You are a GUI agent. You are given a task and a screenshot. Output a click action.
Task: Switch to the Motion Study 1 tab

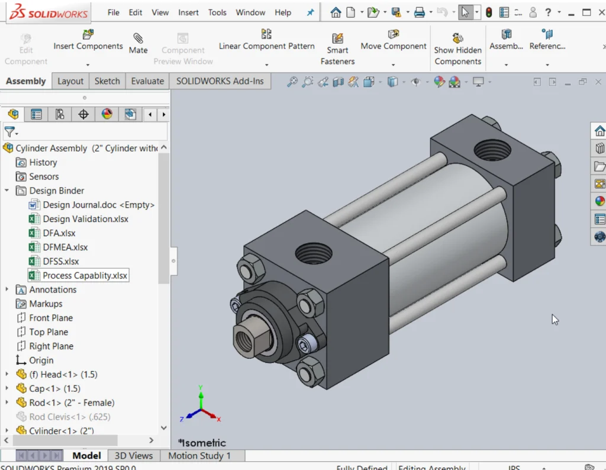pyautogui.click(x=202, y=456)
